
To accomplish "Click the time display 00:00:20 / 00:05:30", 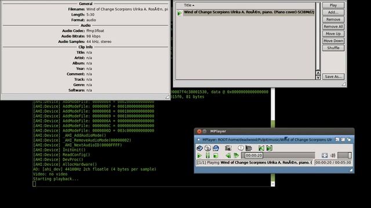I will click(333, 162).
